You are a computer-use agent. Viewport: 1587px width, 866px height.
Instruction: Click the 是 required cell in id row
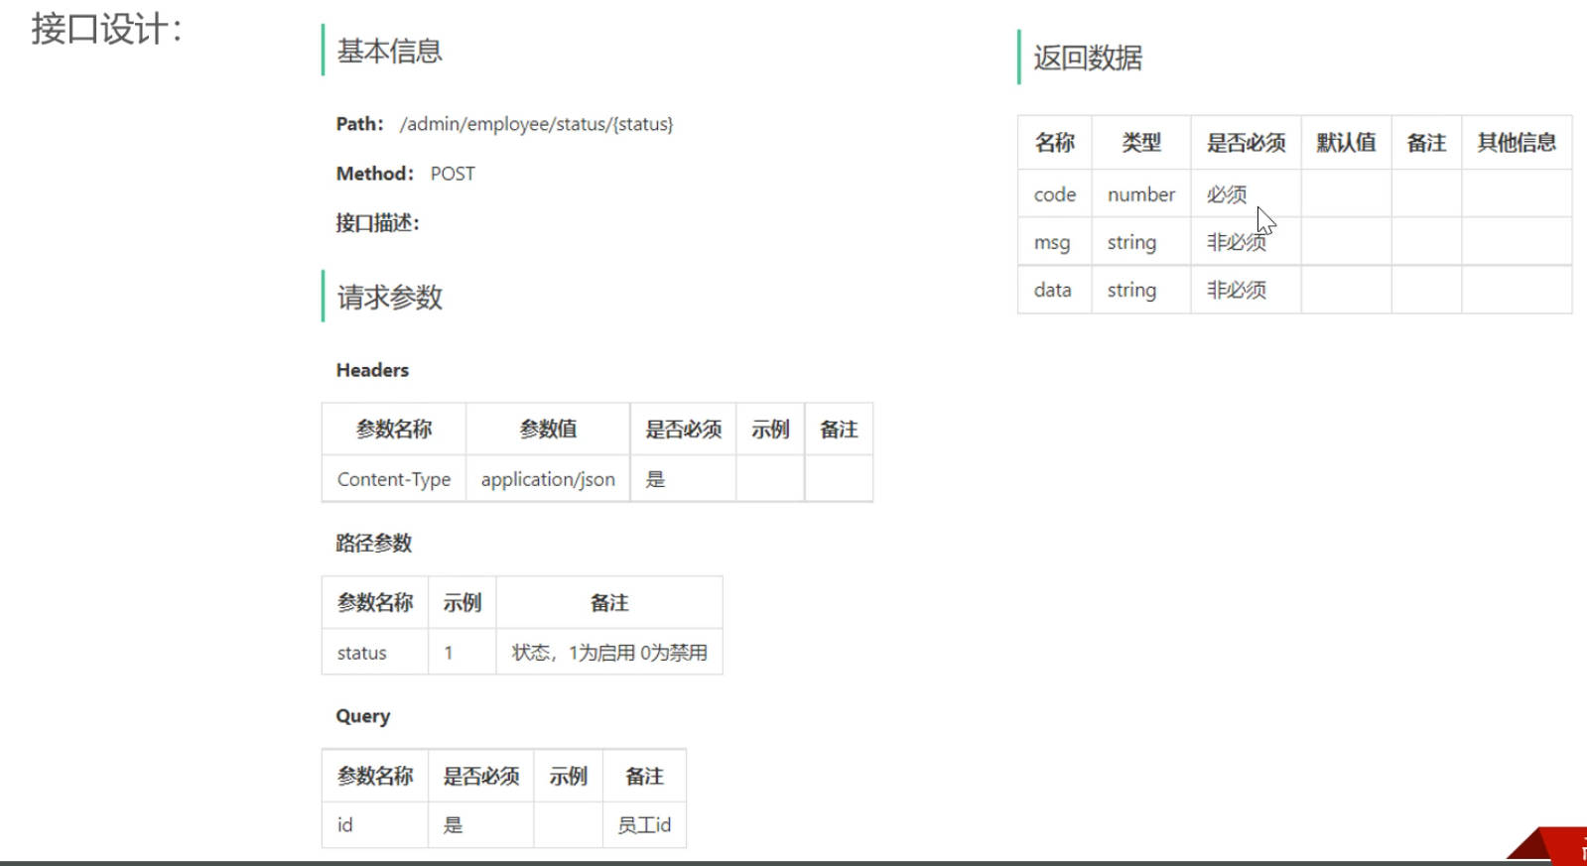(x=481, y=825)
